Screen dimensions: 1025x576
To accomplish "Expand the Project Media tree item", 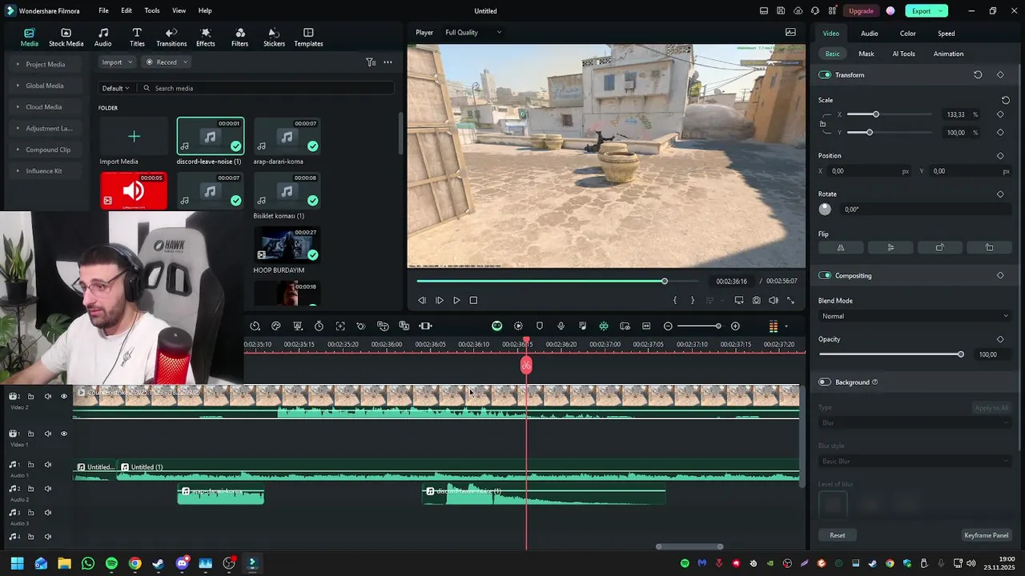I will click(x=18, y=64).
